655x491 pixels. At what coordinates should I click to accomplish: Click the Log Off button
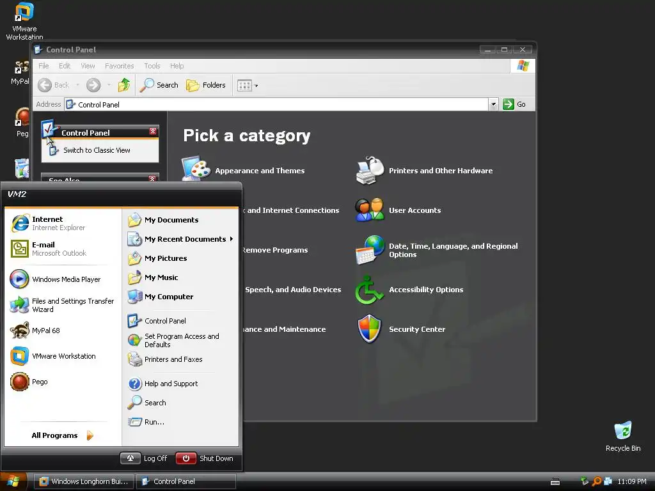tap(145, 458)
